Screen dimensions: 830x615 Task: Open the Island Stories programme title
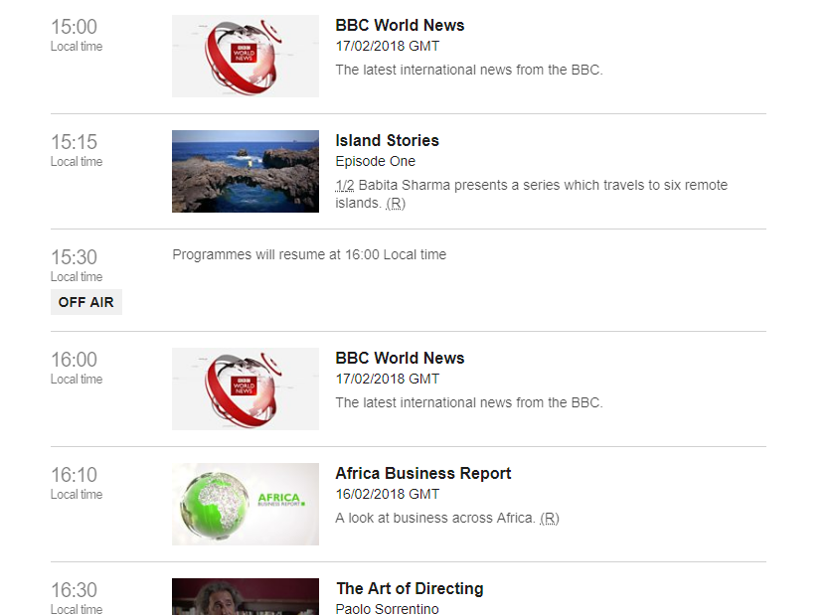pyautogui.click(x=387, y=141)
